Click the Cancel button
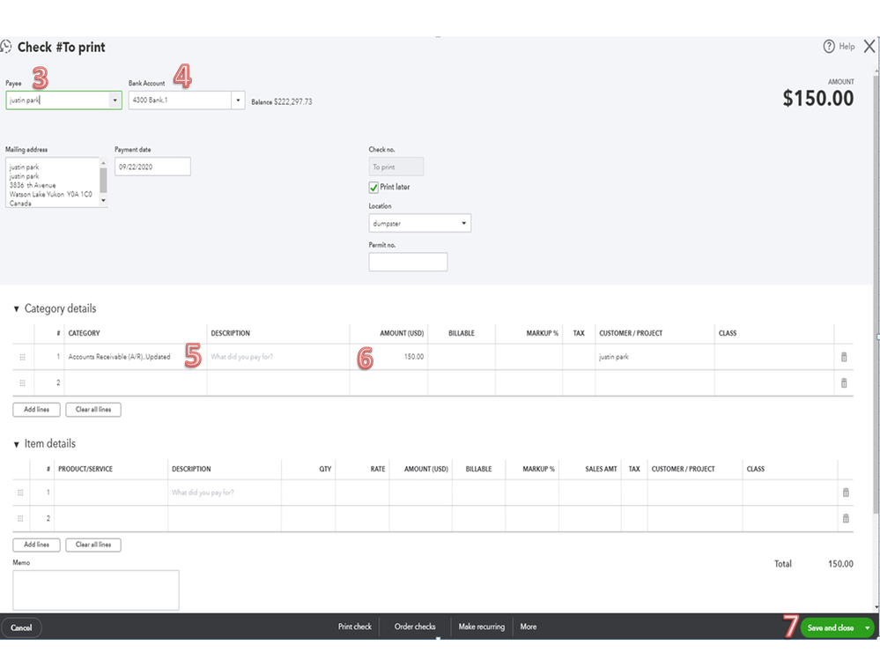Screen dimensions: 880x660 point(21,627)
